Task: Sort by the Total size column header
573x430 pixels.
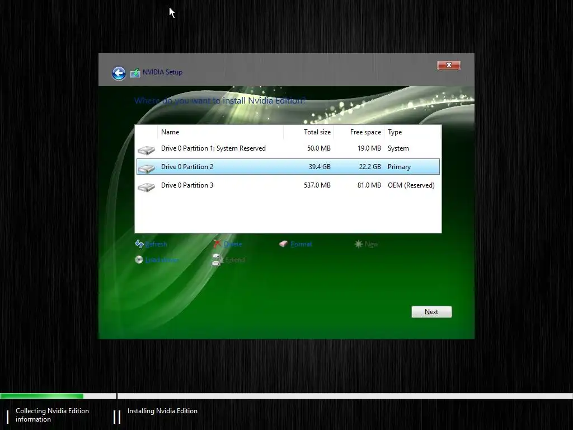Action: 308,132
